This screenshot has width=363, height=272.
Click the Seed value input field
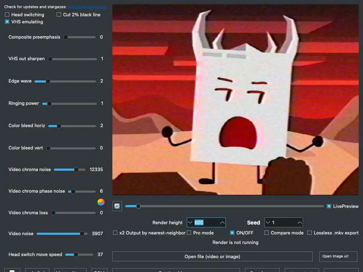[284, 222]
